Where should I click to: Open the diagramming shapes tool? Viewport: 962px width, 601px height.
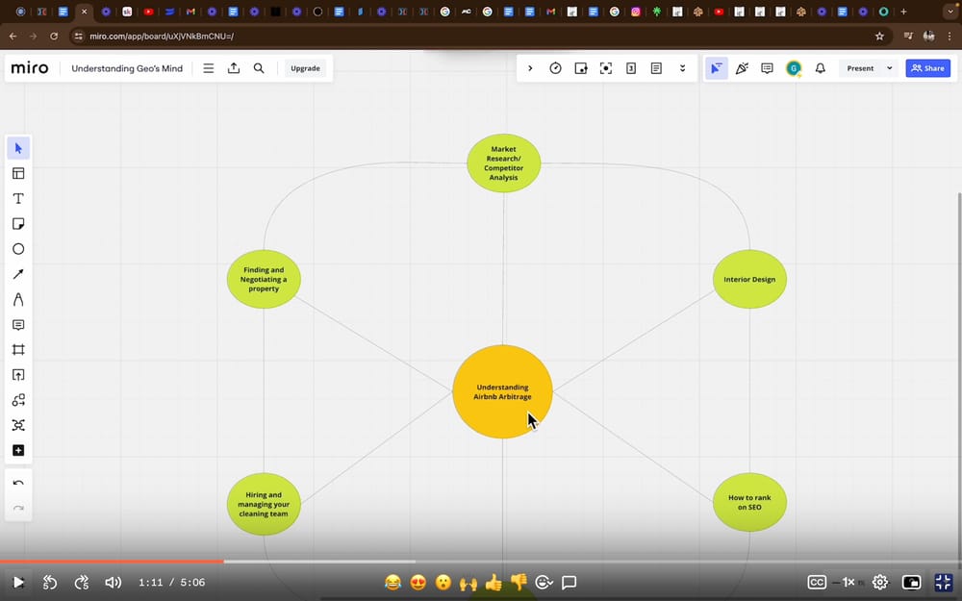[18, 400]
